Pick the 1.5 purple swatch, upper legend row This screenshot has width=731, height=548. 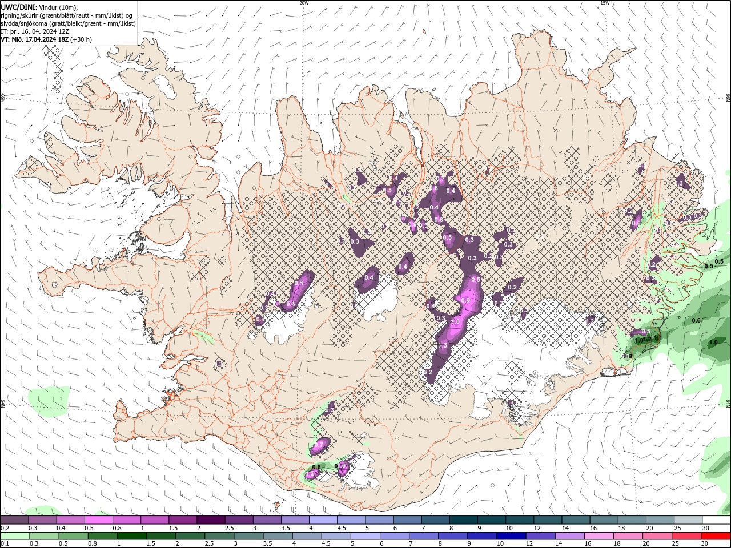[x=182, y=520]
